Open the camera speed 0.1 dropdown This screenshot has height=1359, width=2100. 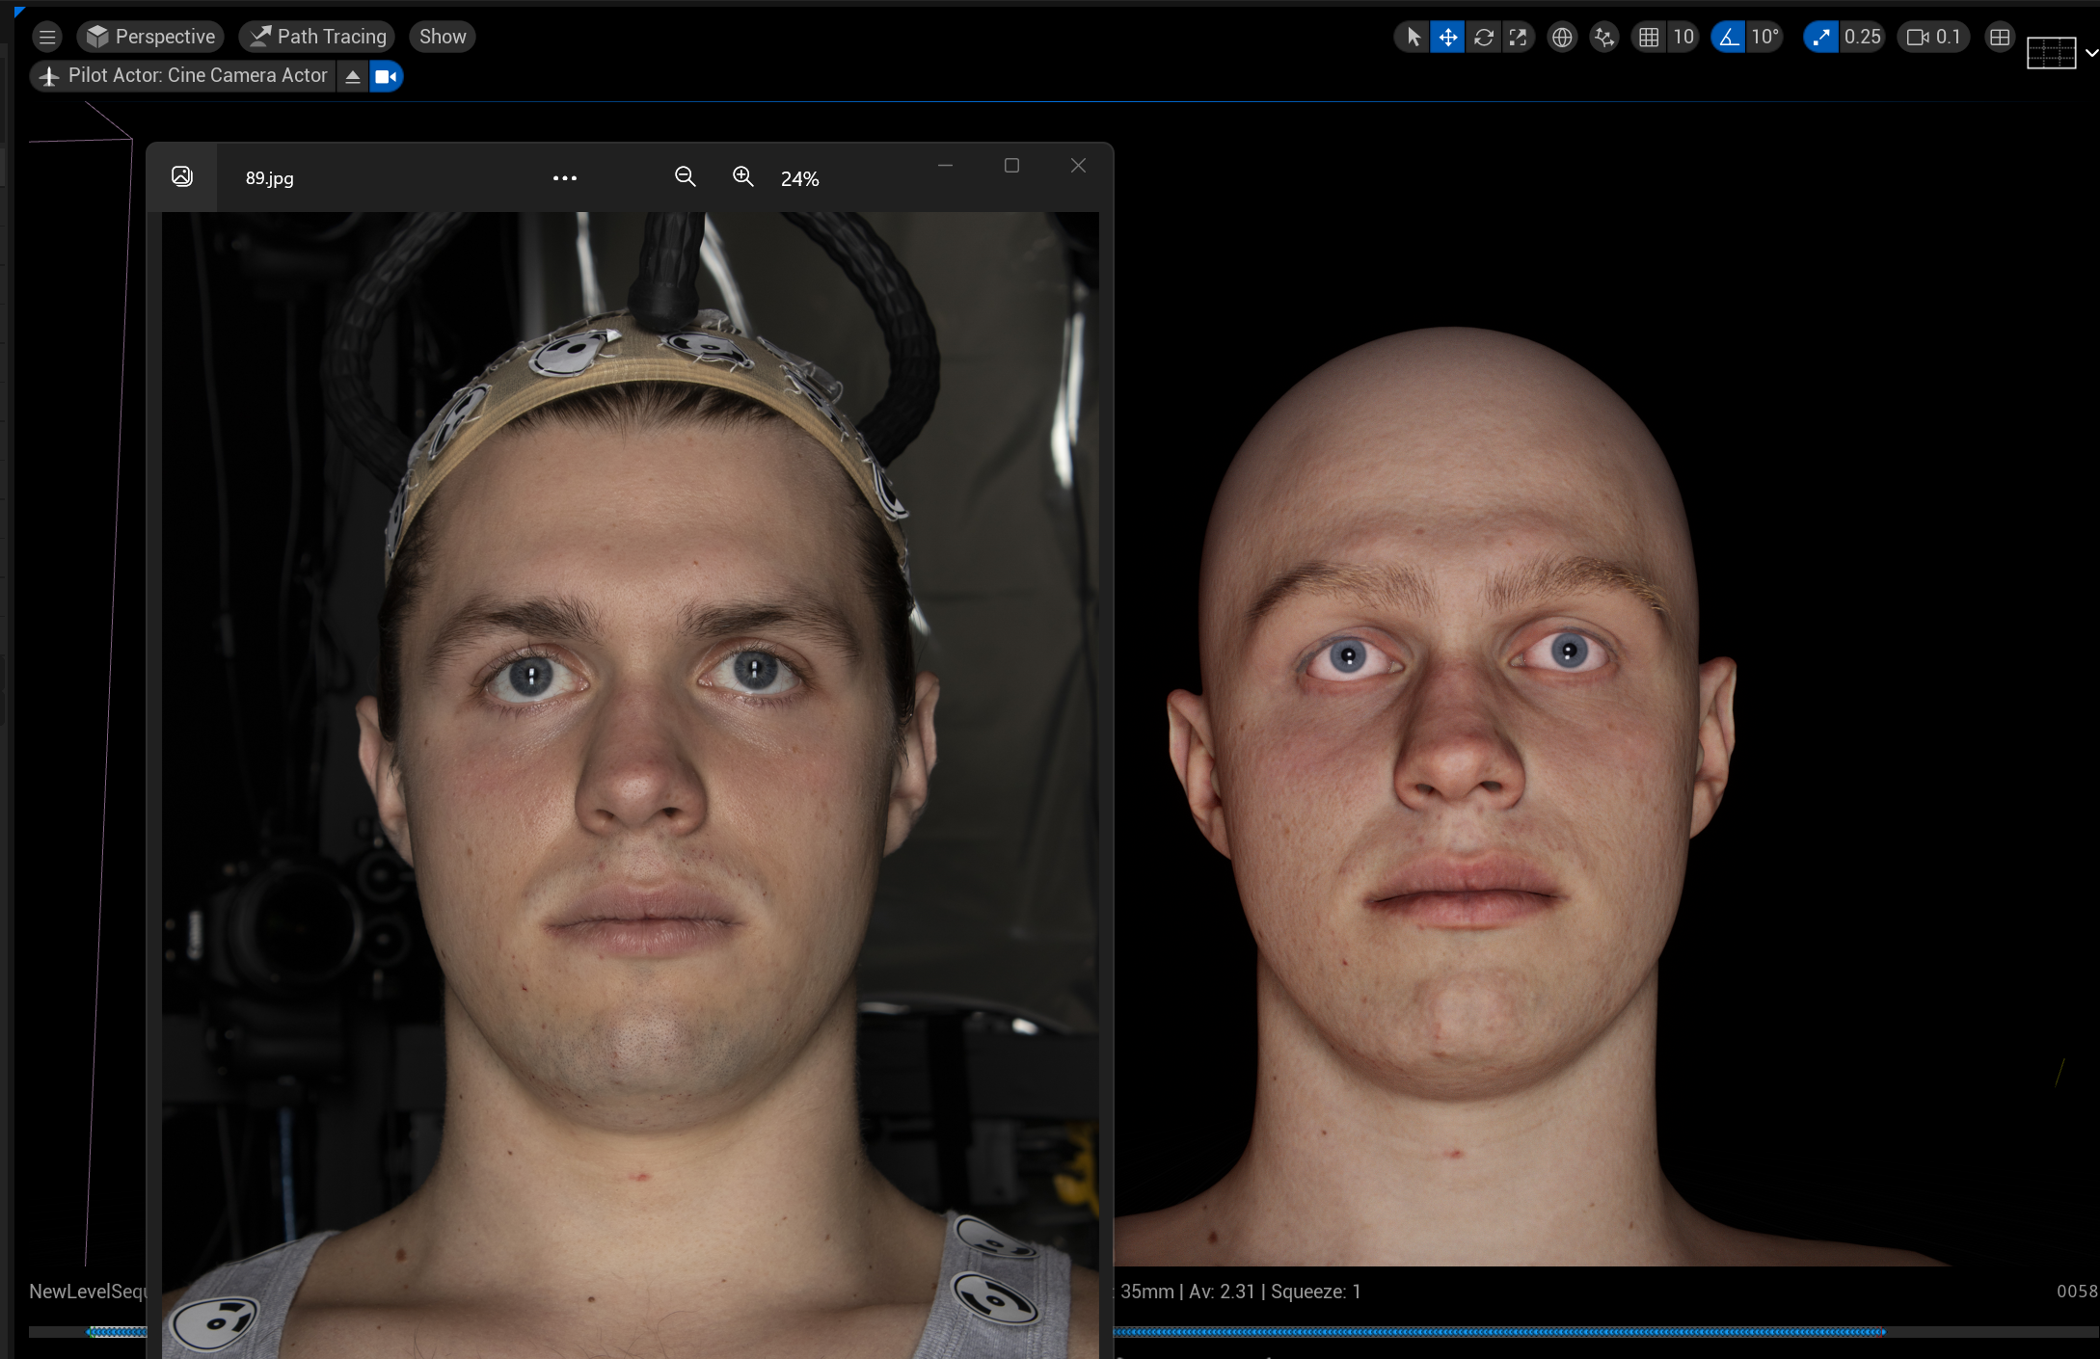click(x=1934, y=37)
